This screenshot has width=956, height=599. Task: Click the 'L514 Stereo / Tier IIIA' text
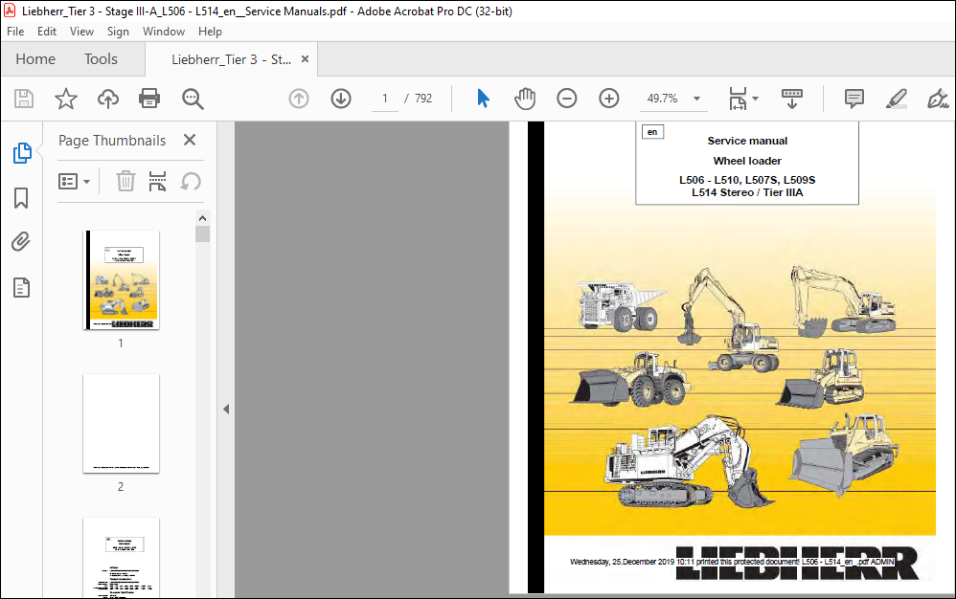click(747, 192)
